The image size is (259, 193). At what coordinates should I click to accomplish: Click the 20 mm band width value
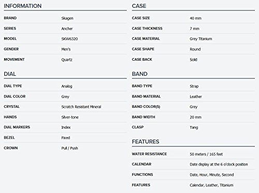195,117
